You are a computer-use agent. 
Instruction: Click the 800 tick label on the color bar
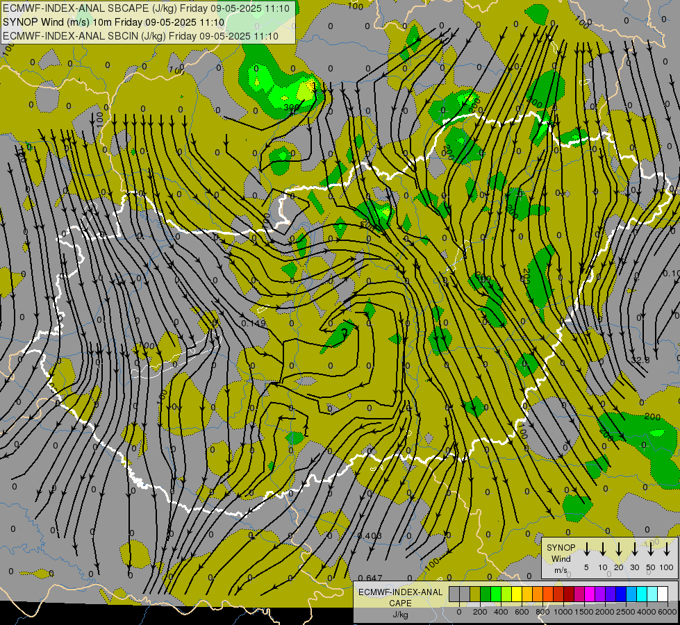(542, 612)
